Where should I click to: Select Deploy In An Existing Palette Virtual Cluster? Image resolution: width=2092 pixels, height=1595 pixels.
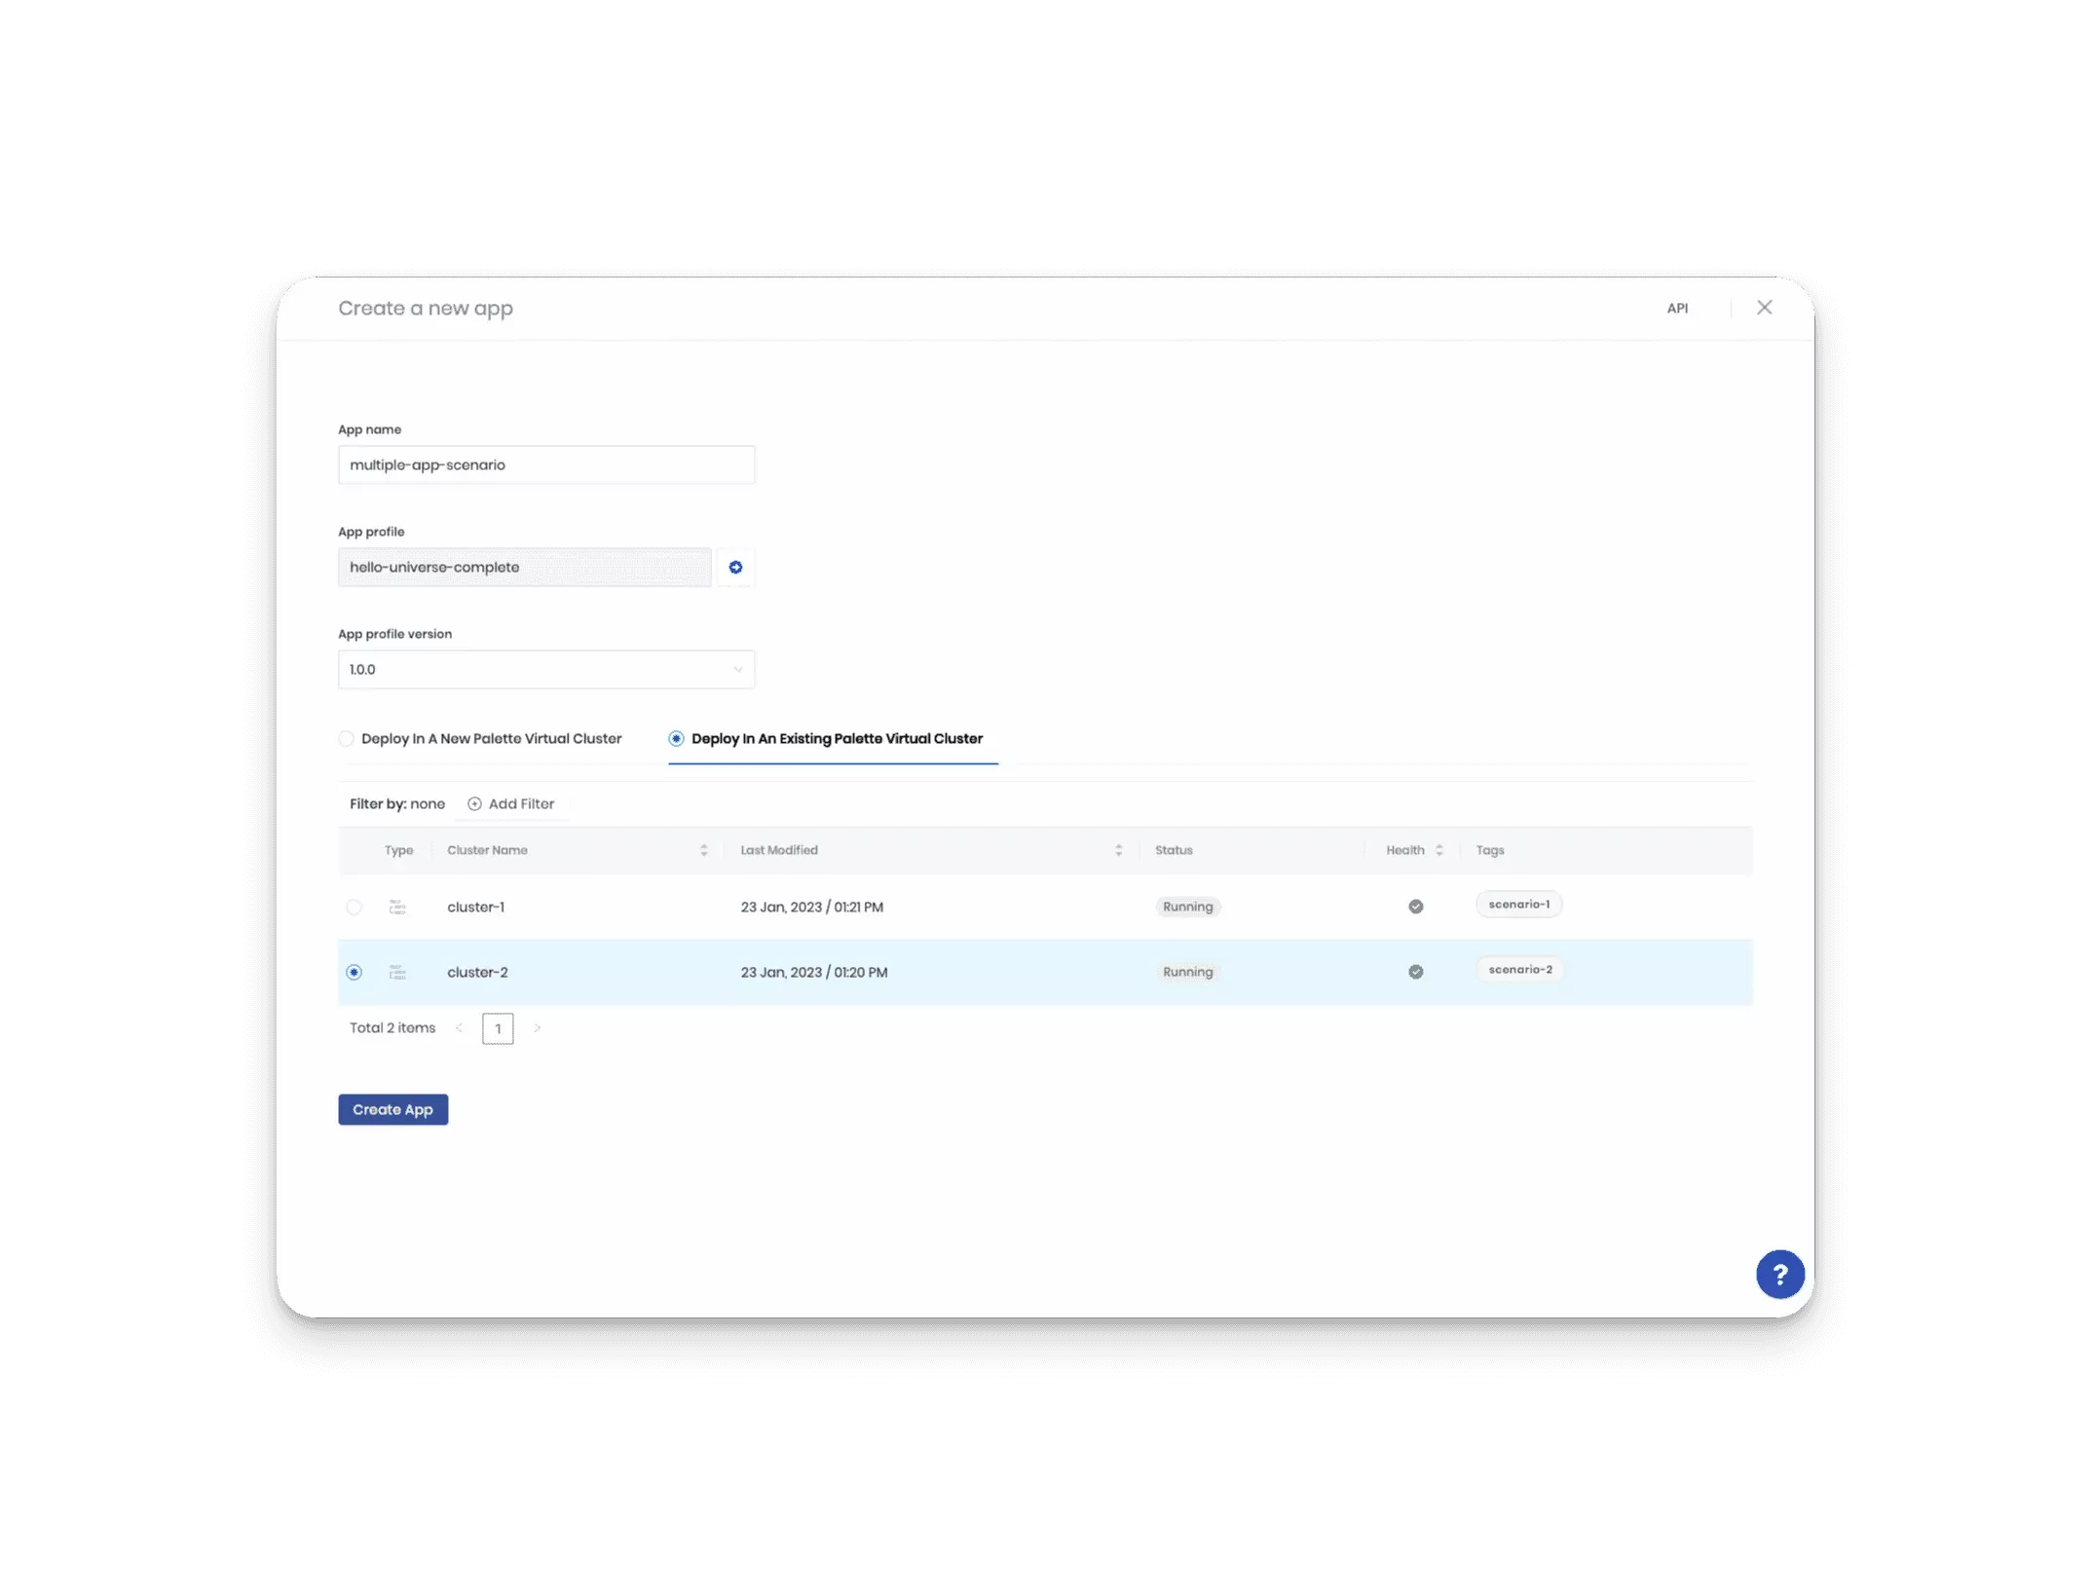coord(676,738)
